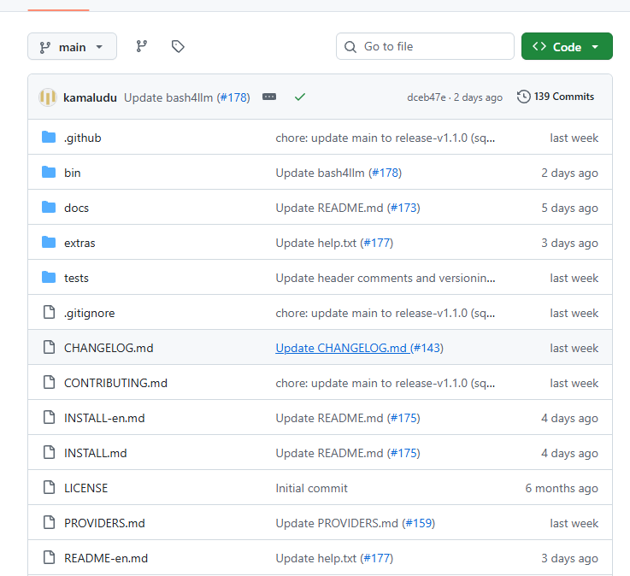Open the pull request #178 link in header
This screenshot has width=630, height=576.
(233, 97)
